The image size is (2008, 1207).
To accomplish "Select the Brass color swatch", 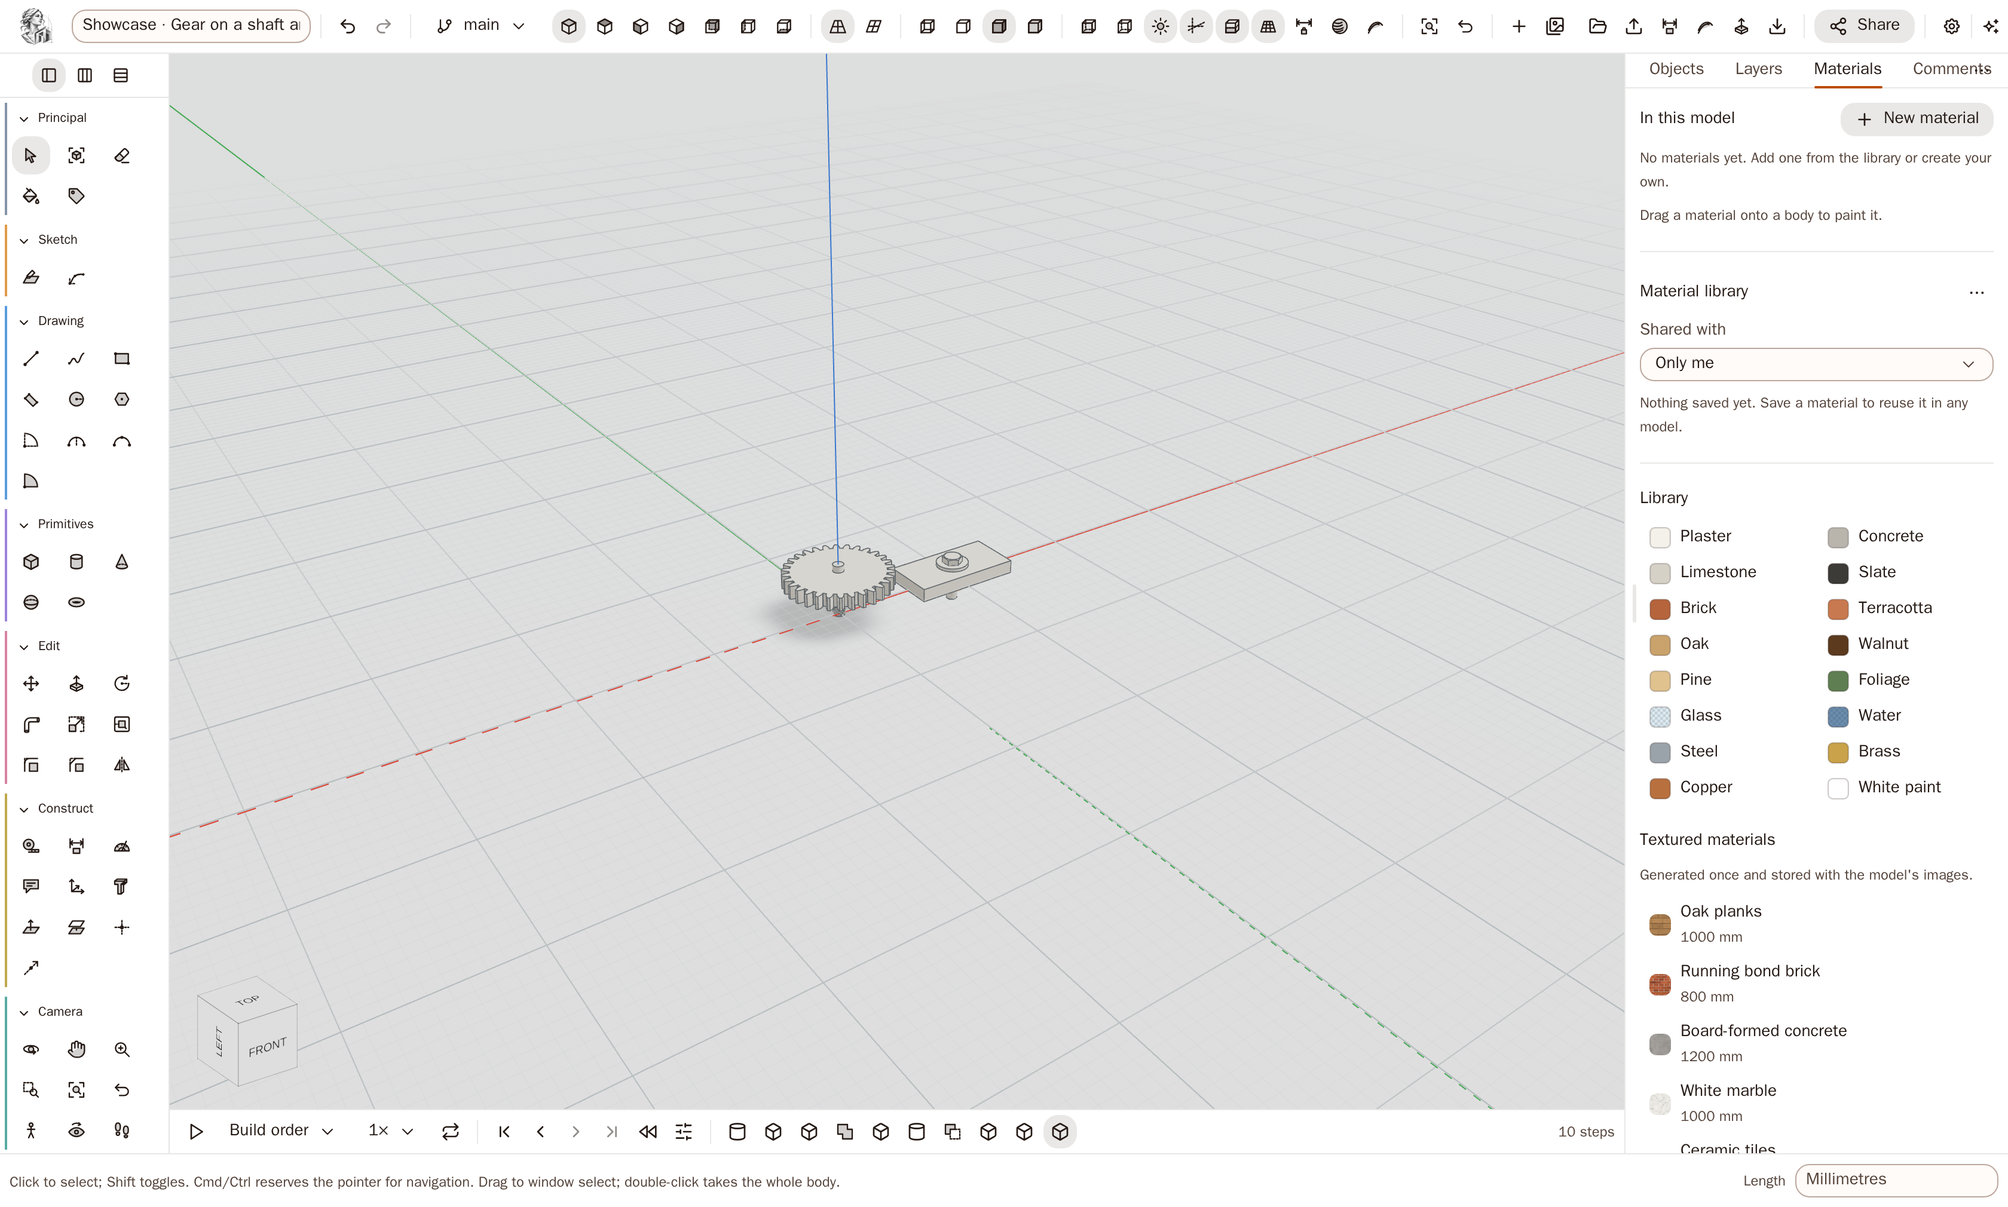I will [1837, 752].
